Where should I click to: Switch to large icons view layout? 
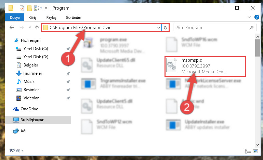[x=255, y=151]
